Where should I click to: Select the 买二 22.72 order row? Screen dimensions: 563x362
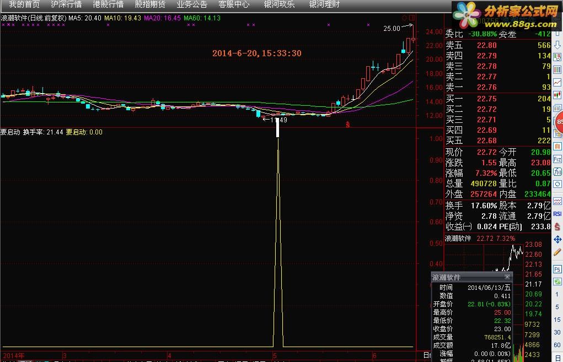(x=497, y=109)
